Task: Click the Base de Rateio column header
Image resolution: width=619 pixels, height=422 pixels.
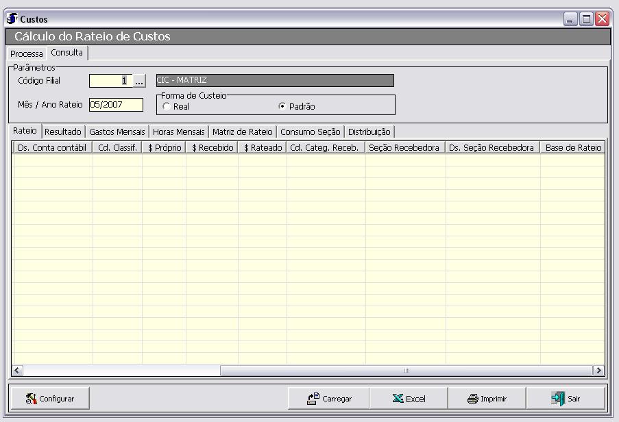Action: click(572, 147)
